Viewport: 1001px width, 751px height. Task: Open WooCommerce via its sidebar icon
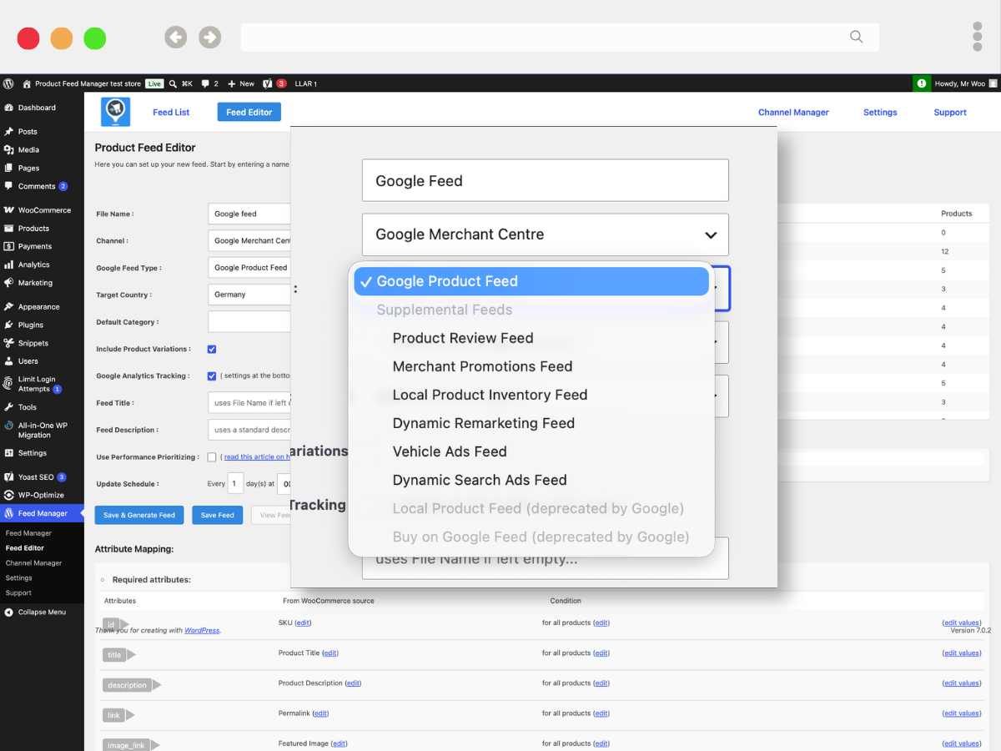(8, 210)
